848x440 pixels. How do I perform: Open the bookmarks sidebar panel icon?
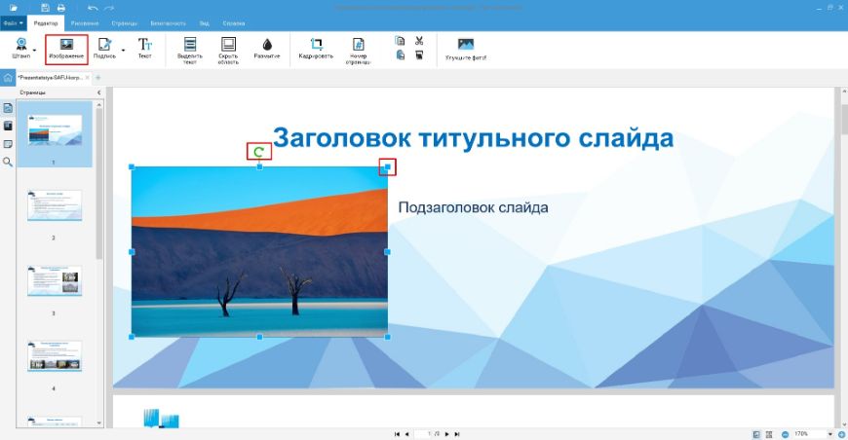8,126
